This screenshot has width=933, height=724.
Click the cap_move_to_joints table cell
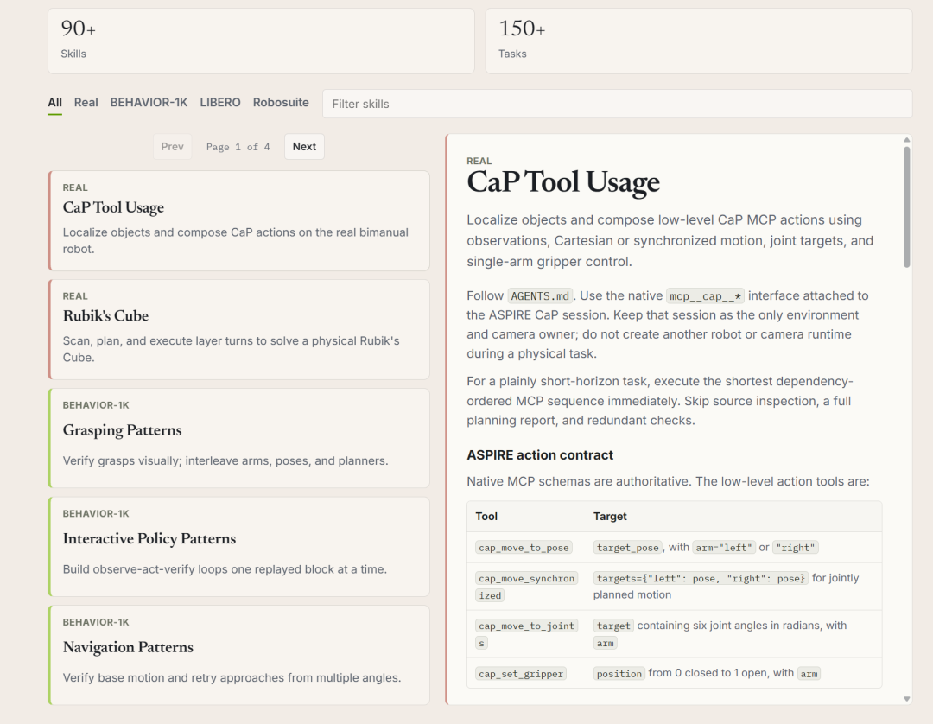coord(527,634)
